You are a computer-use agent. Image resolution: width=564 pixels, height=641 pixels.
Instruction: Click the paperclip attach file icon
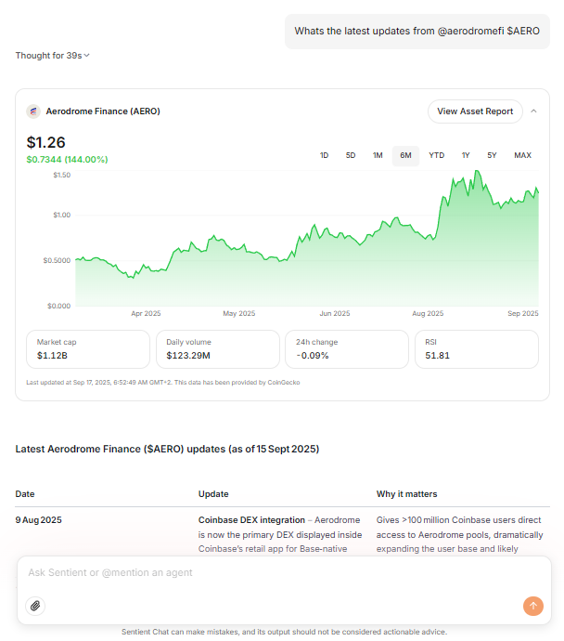(35, 606)
